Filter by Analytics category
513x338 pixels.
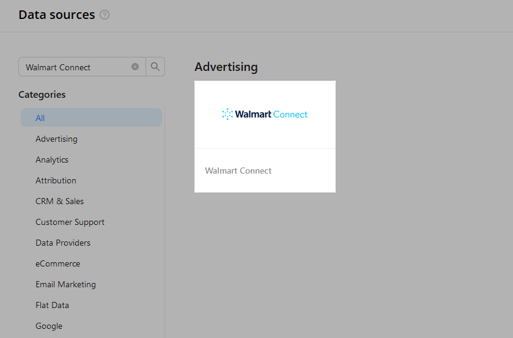(52, 160)
